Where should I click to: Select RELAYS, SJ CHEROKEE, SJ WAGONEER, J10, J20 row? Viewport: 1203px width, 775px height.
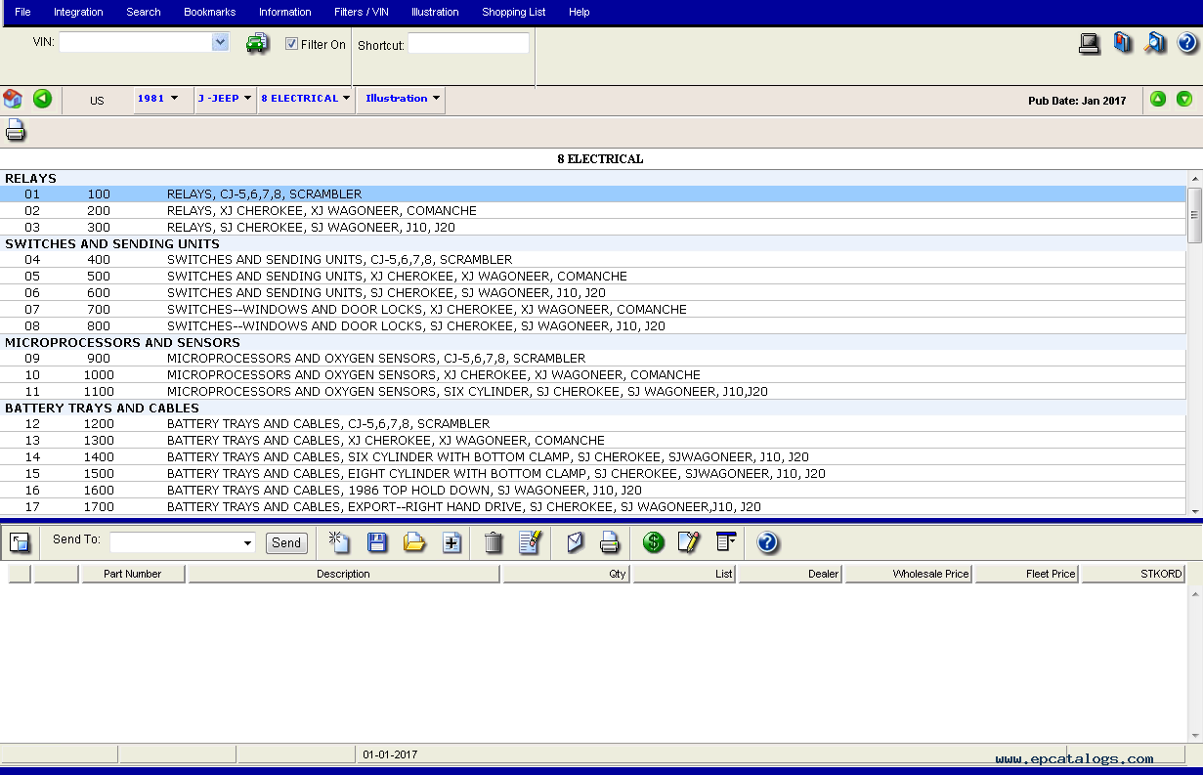pyautogui.click(x=593, y=228)
